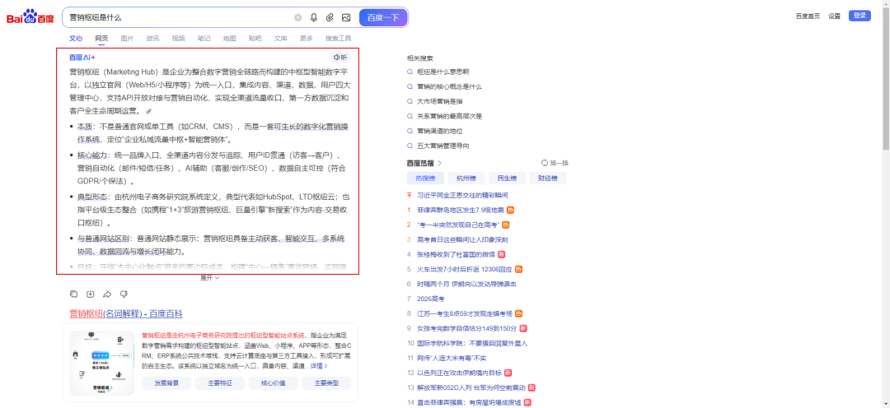The height and width of the screenshot is (408, 890).
Task: Open hot topic 菲律宾群岛地区发生7.9级地震
Action: point(460,210)
